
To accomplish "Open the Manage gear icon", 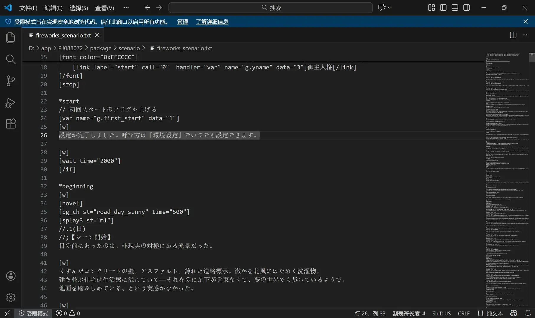I will click(11, 297).
